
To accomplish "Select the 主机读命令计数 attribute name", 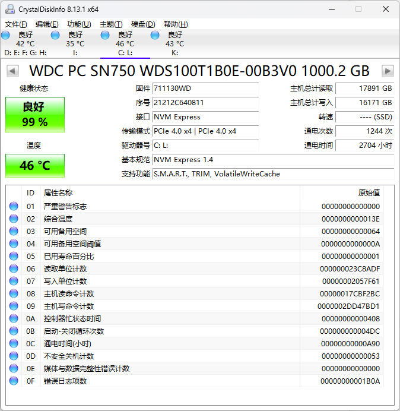I will click(69, 294).
